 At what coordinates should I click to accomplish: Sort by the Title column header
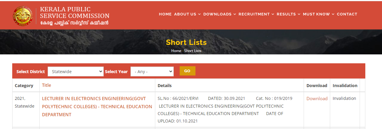(46, 85)
